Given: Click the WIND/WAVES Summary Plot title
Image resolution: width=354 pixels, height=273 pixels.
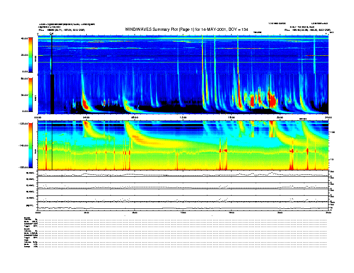Looking at the screenshot, I should (187, 29).
